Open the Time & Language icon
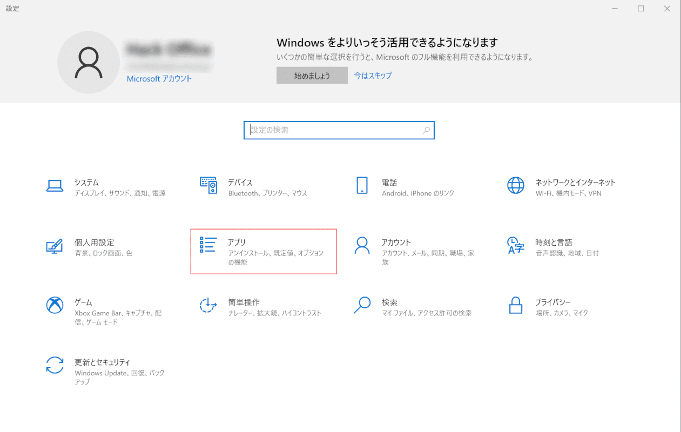The width and height of the screenshot is (681, 432). tap(515, 245)
